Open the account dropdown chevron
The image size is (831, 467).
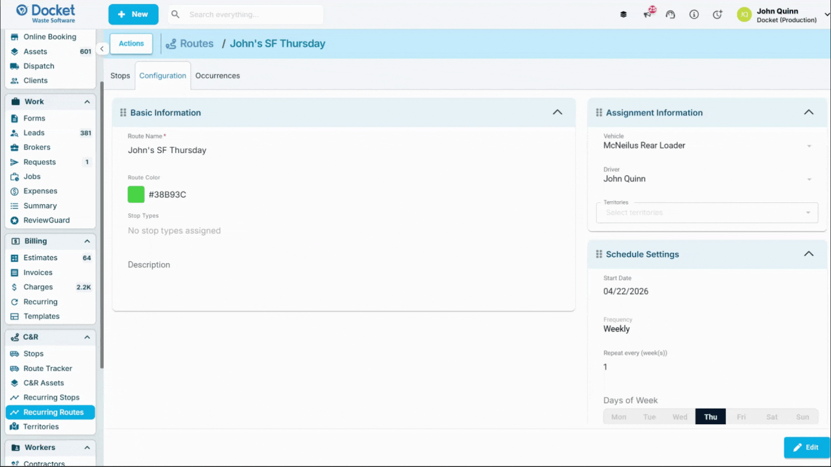(826, 15)
